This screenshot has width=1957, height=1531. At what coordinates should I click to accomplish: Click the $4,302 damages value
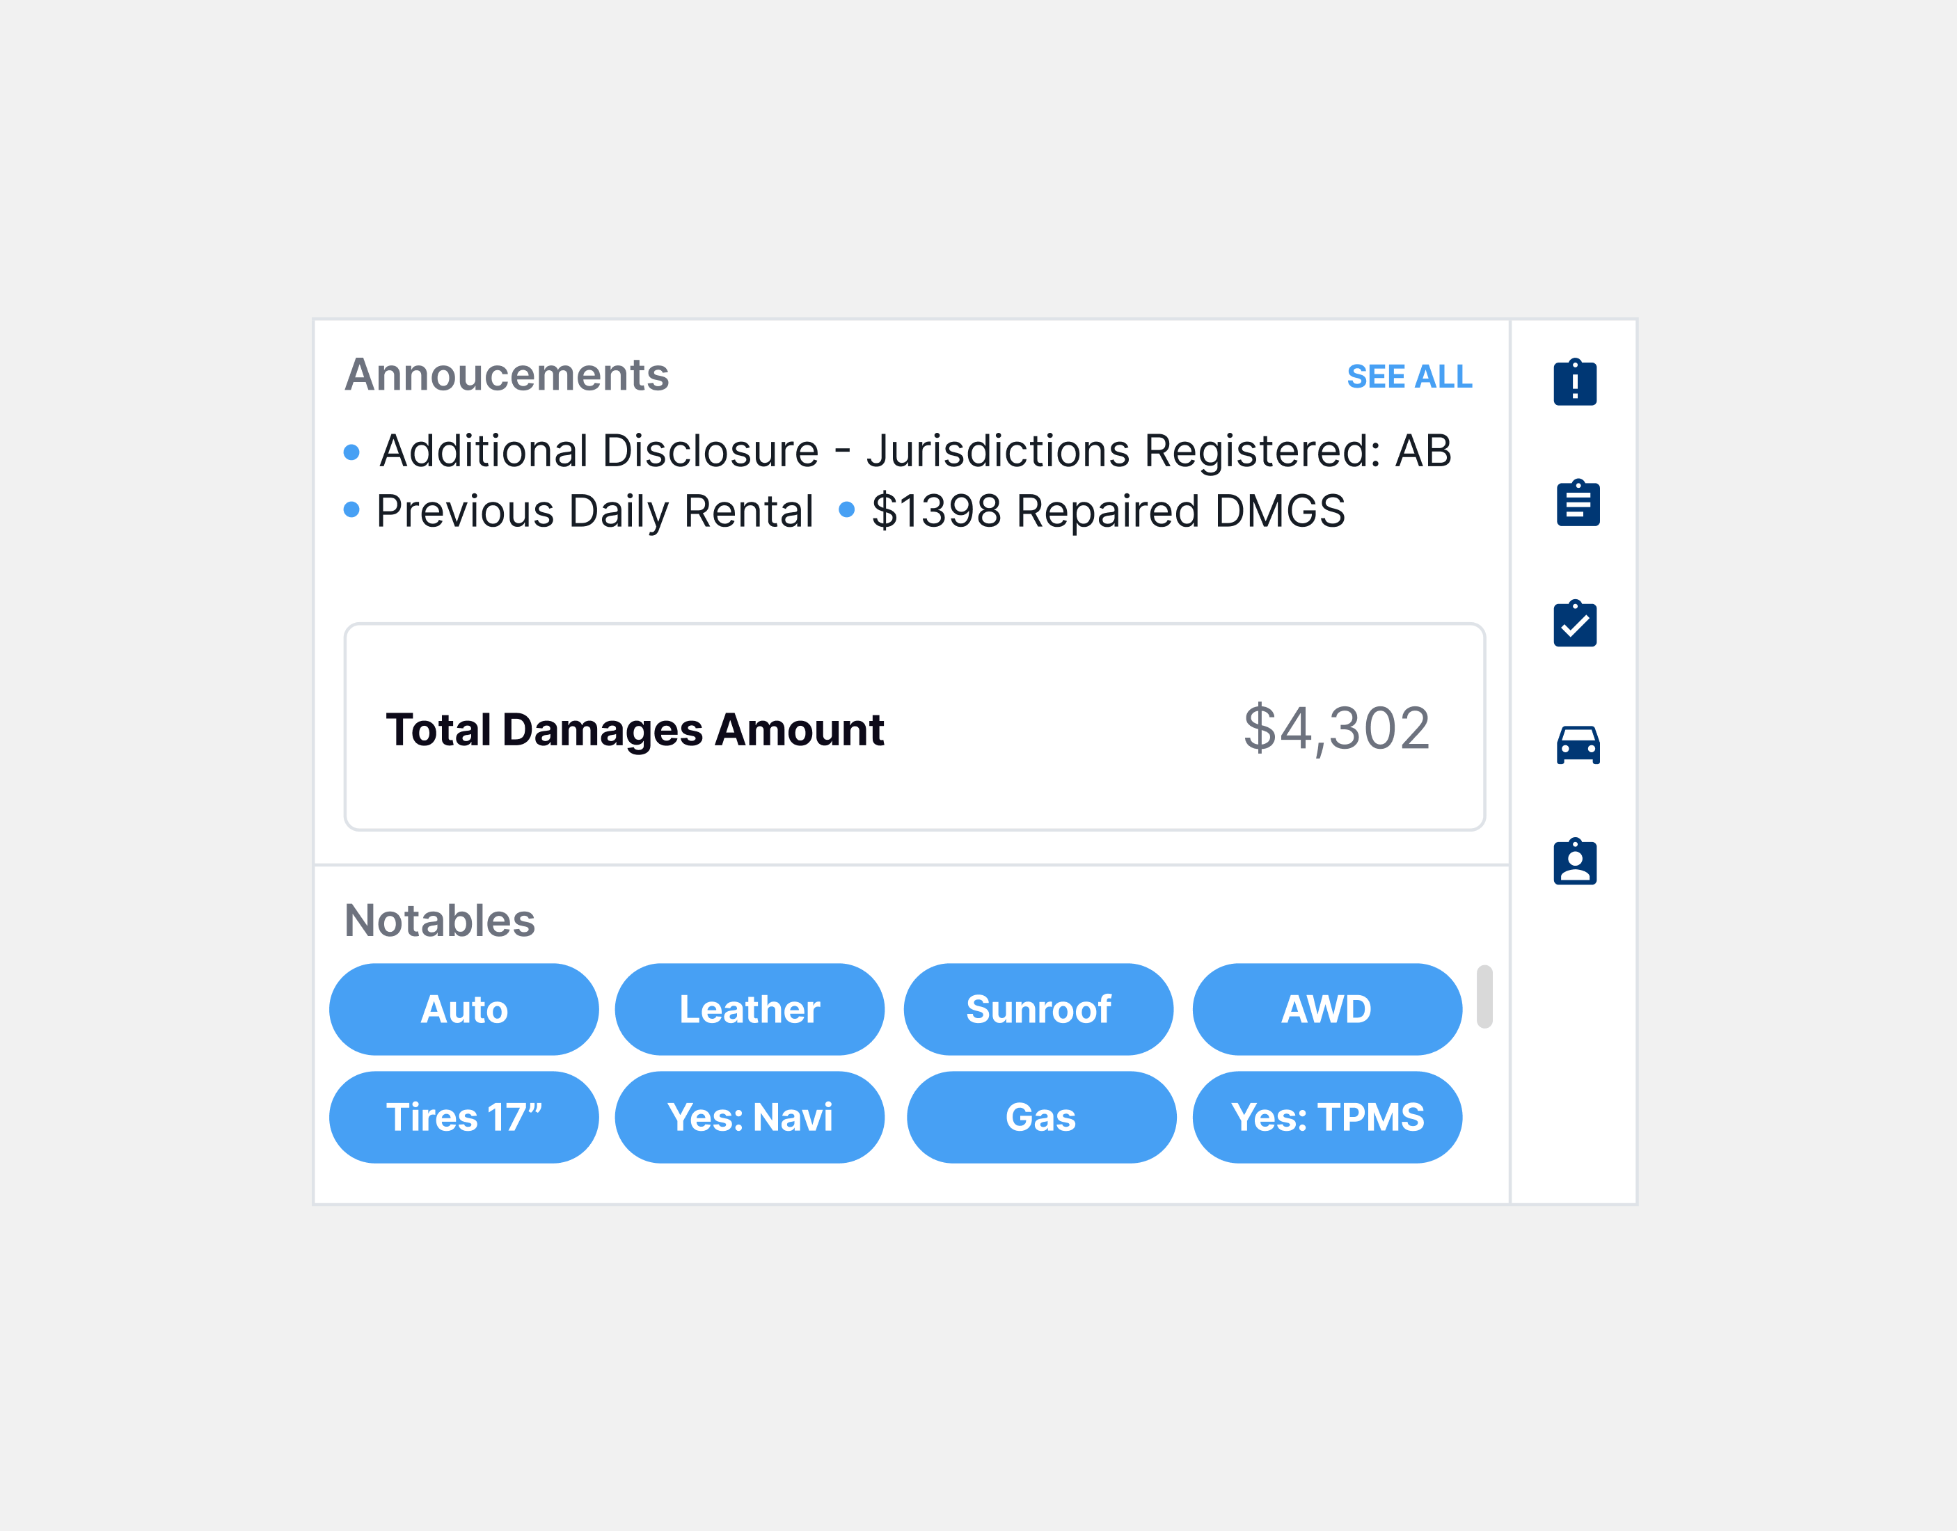[1336, 728]
